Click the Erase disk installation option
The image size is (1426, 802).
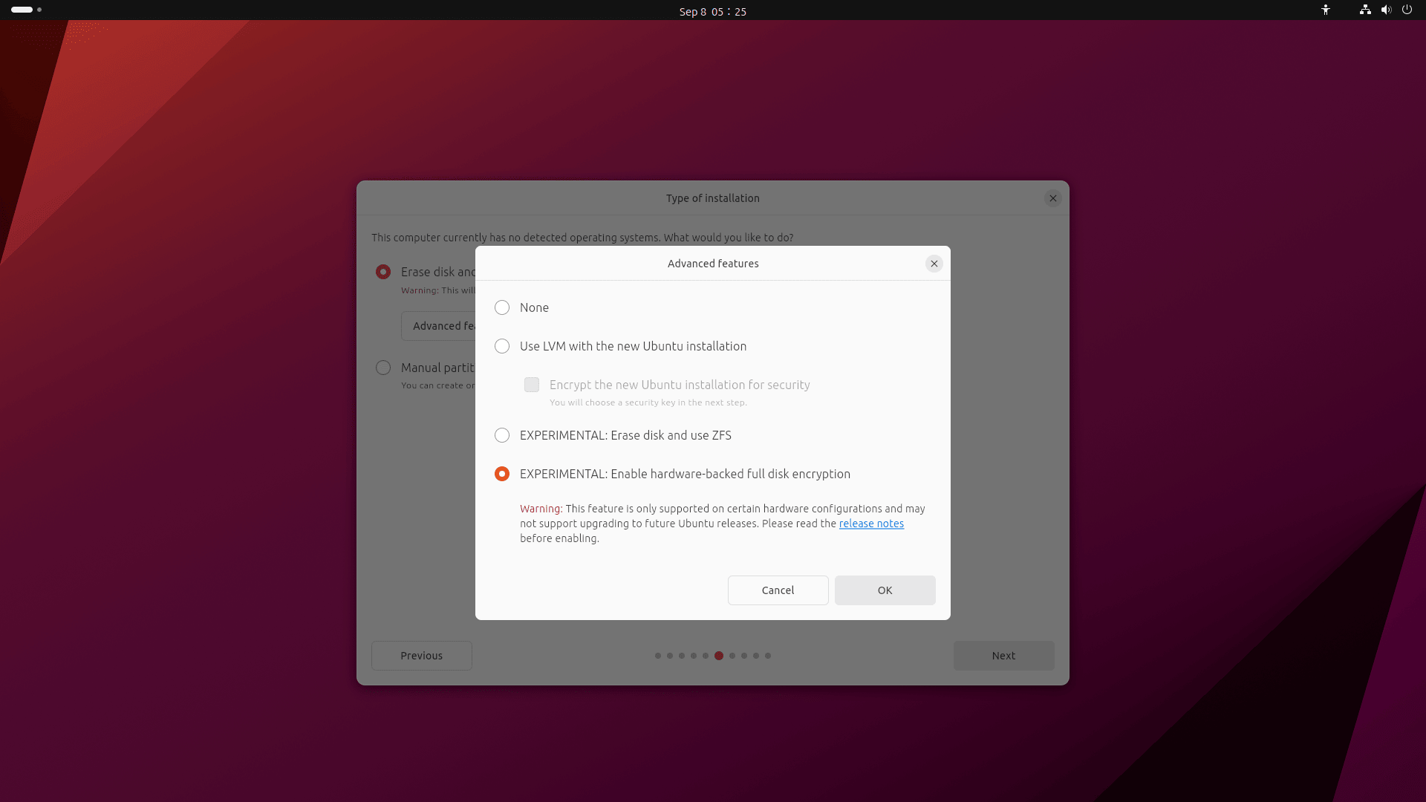pyautogui.click(x=383, y=271)
